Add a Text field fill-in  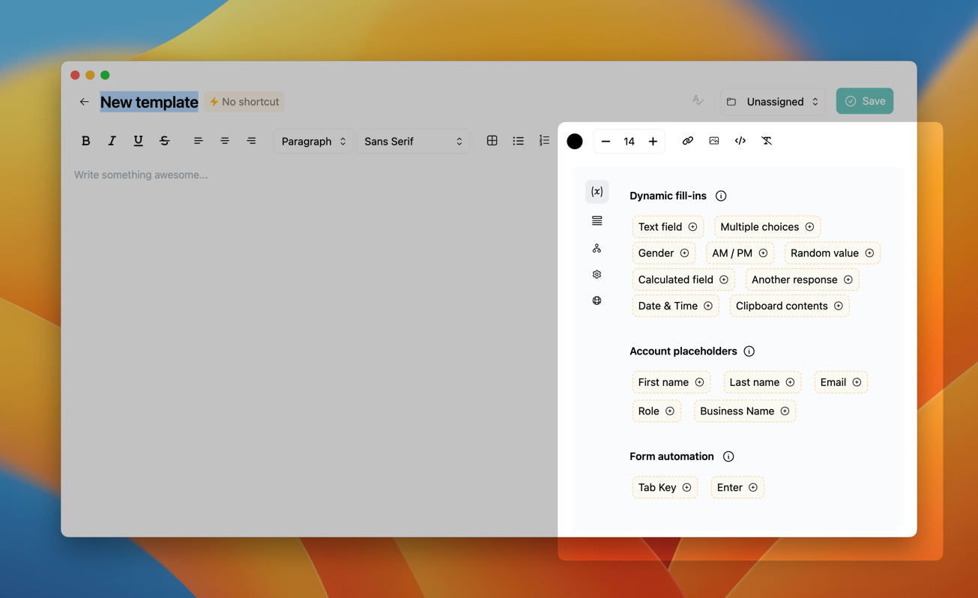[667, 227]
